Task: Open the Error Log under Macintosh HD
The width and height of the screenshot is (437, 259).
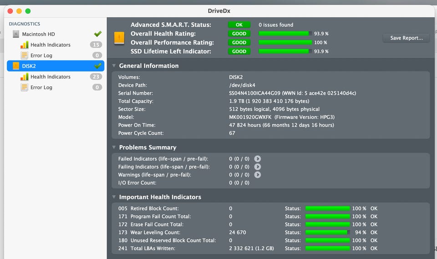Action: point(41,56)
